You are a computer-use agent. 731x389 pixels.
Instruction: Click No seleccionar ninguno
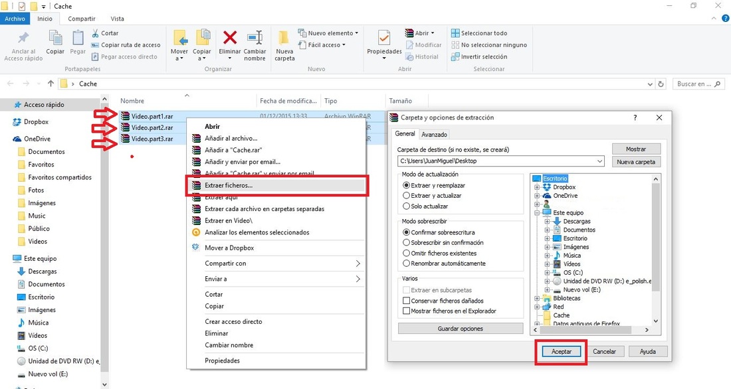click(x=489, y=44)
